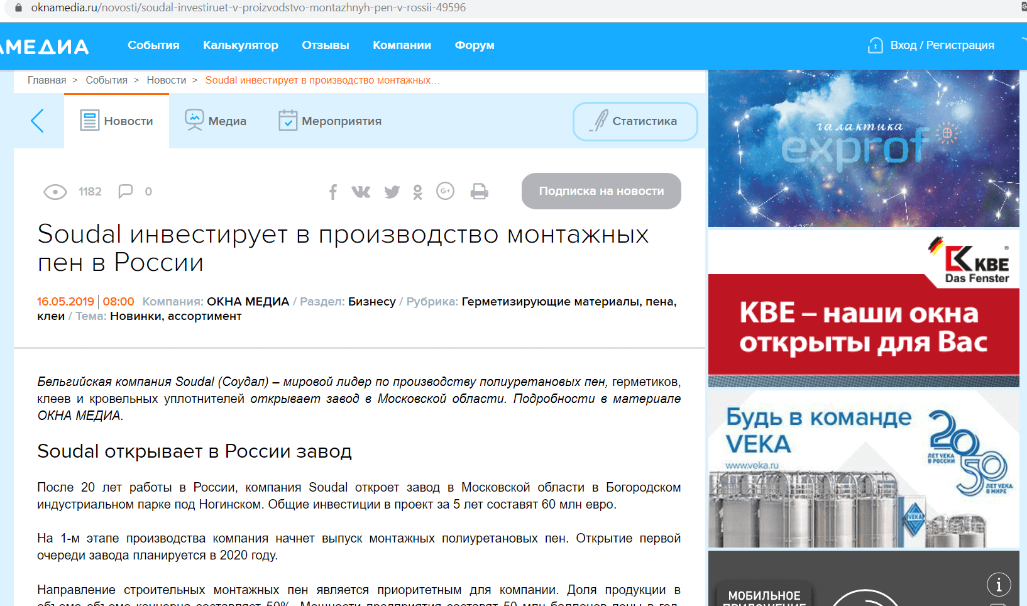The height and width of the screenshot is (606, 1027).
Task: Print the article with printer icon
Action: coord(479,191)
